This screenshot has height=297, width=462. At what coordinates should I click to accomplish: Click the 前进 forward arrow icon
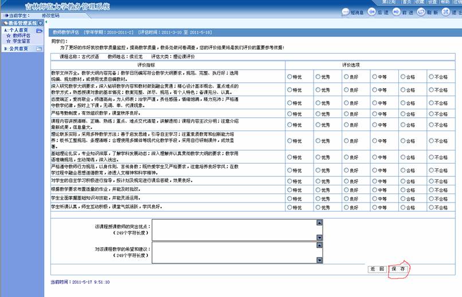[x=397, y=12]
